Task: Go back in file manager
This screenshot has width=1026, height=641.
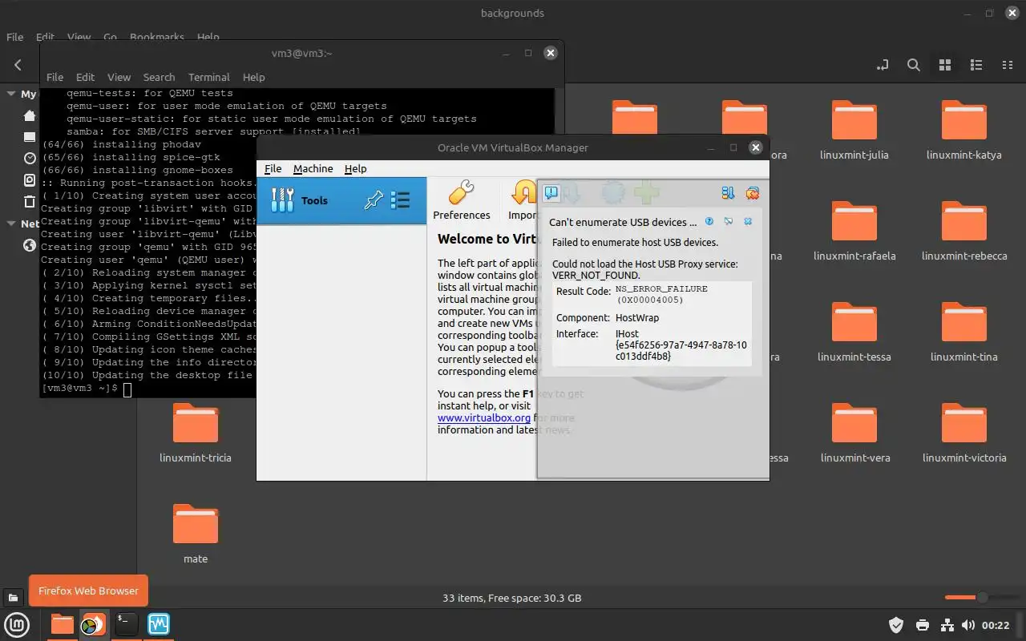Action: (x=18, y=65)
